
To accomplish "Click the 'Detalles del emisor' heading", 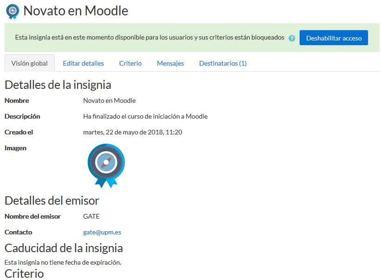I will 52,200.
